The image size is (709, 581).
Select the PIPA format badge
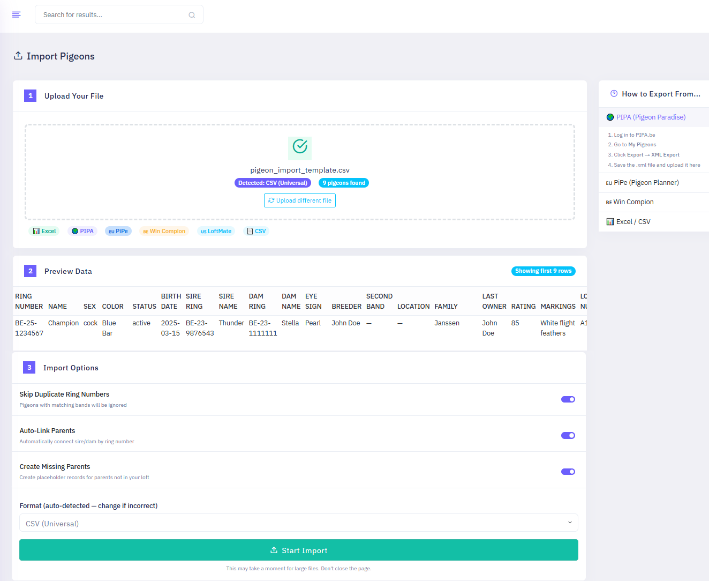click(82, 230)
